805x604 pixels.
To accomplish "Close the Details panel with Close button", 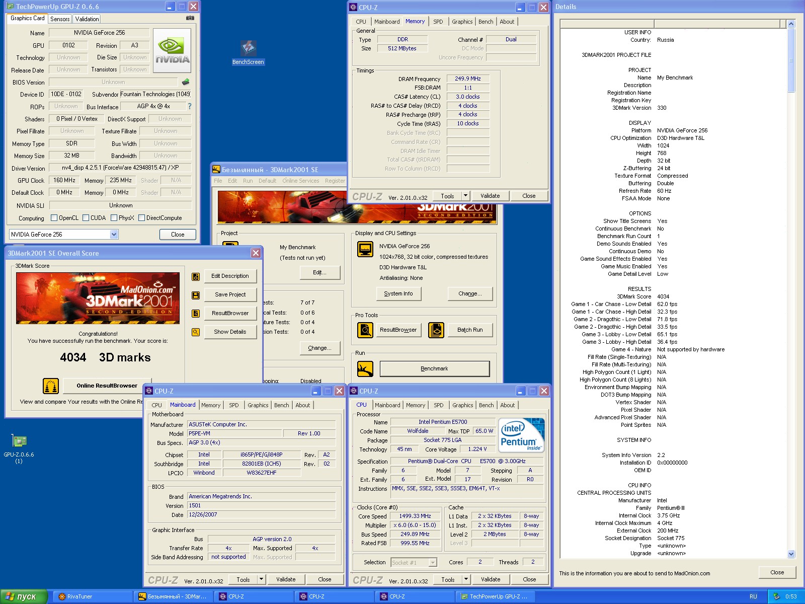I will tap(777, 572).
